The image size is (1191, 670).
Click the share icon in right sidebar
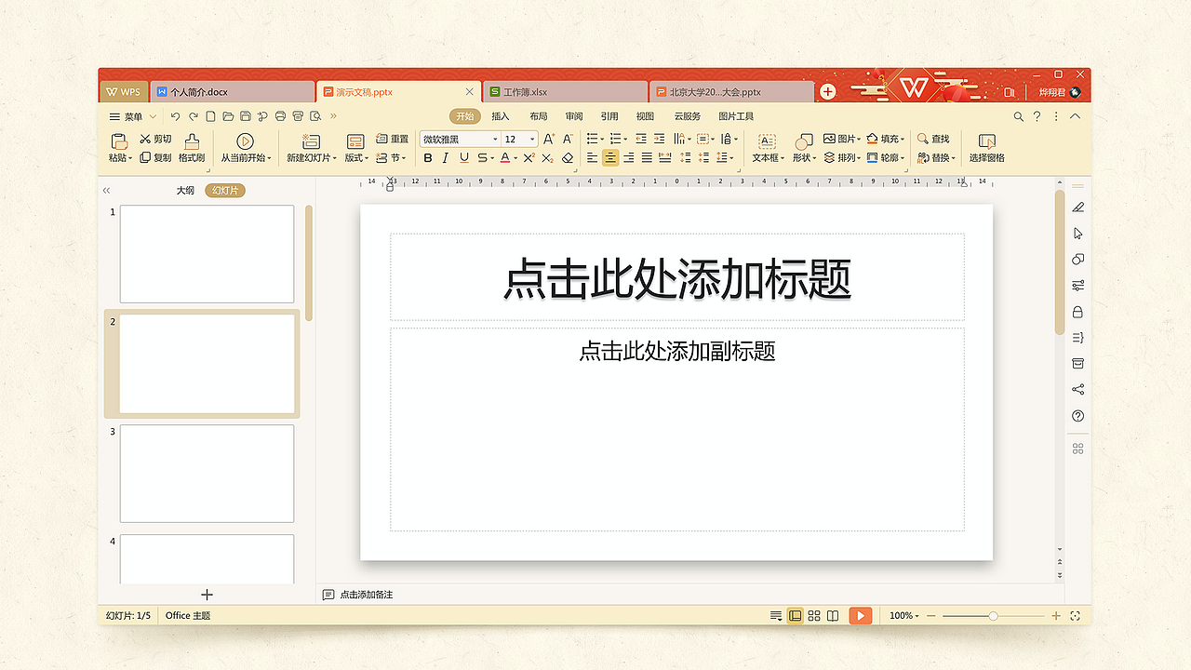[x=1078, y=390]
